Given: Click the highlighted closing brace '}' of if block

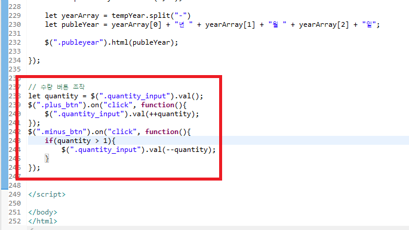Looking at the screenshot, I should click(x=47, y=158).
